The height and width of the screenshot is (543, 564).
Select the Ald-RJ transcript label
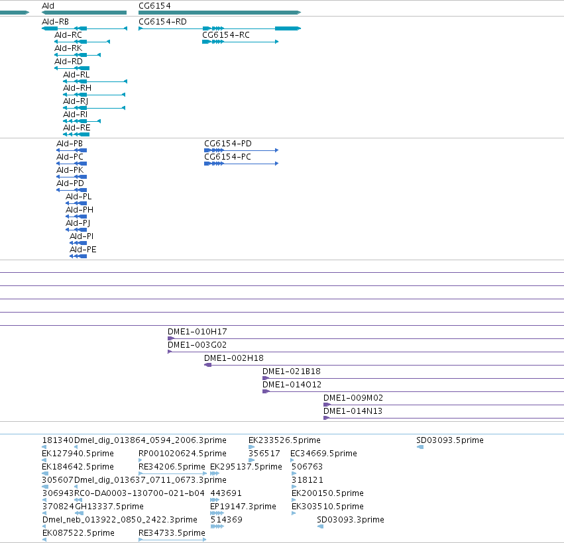76,101
